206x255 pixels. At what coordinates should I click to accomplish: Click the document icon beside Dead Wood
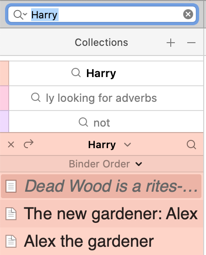tap(11, 186)
